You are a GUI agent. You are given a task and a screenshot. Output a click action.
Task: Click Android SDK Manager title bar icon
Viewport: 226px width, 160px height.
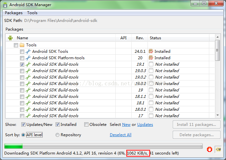(x=5, y=5)
